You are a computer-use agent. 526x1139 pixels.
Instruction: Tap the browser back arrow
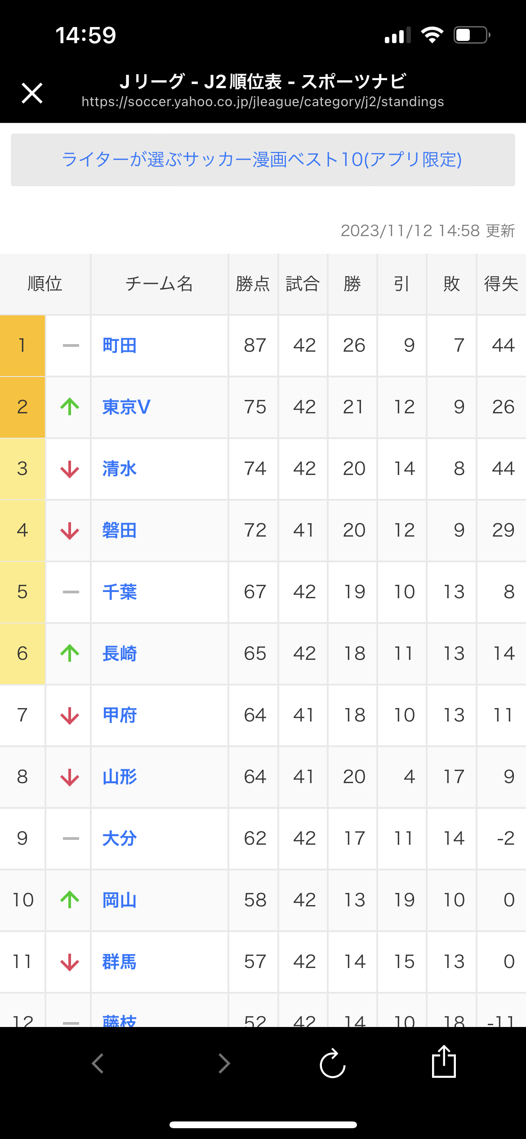(x=98, y=1063)
